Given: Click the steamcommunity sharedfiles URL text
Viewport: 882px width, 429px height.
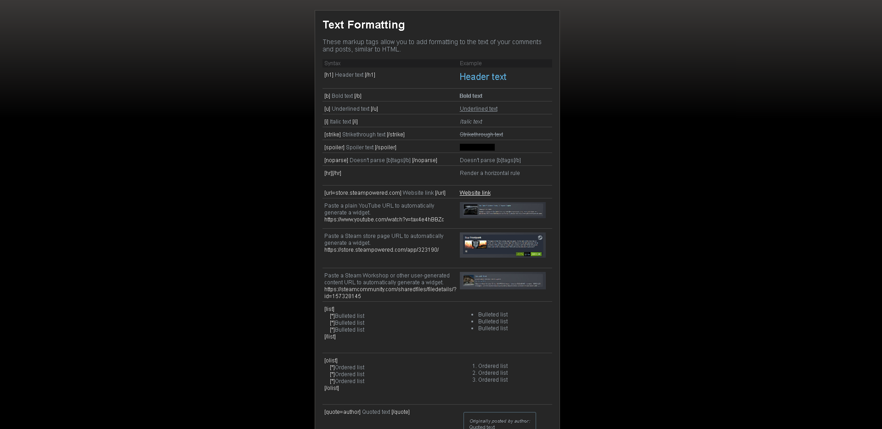Looking at the screenshot, I should (x=390, y=289).
